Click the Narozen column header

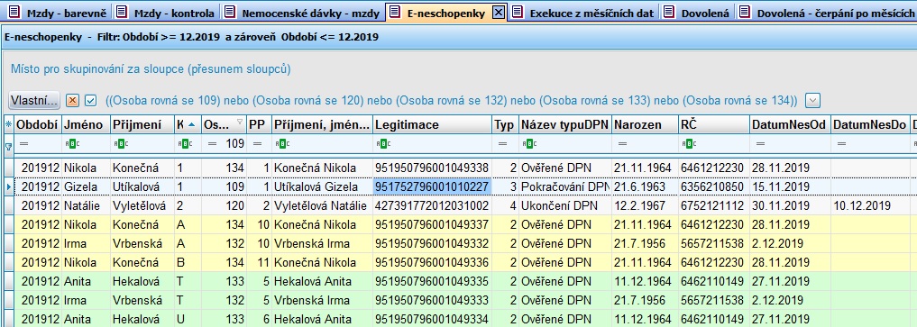[645, 124]
